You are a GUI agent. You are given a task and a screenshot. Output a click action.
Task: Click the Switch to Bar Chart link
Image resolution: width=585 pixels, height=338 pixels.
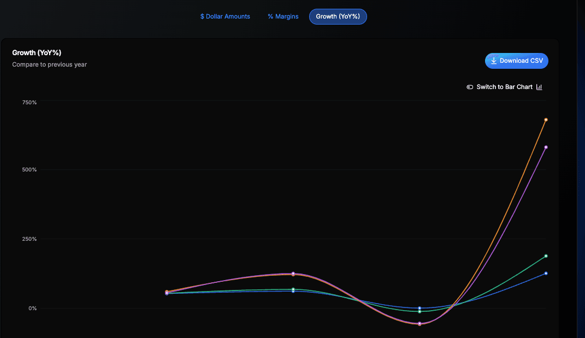point(505,87)
